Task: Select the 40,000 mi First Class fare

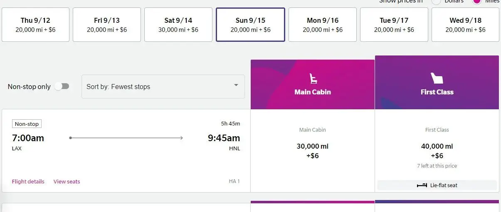Action: coord(437,151)
